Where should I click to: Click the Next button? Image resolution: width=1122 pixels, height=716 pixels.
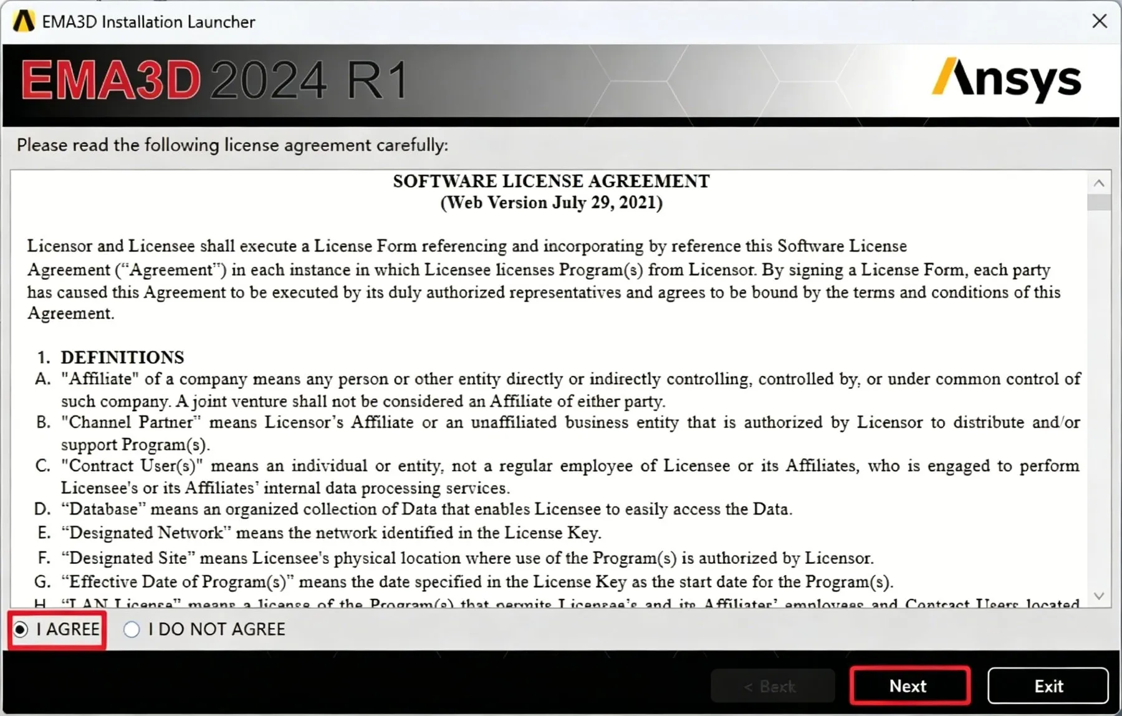[x=909, y=686]
